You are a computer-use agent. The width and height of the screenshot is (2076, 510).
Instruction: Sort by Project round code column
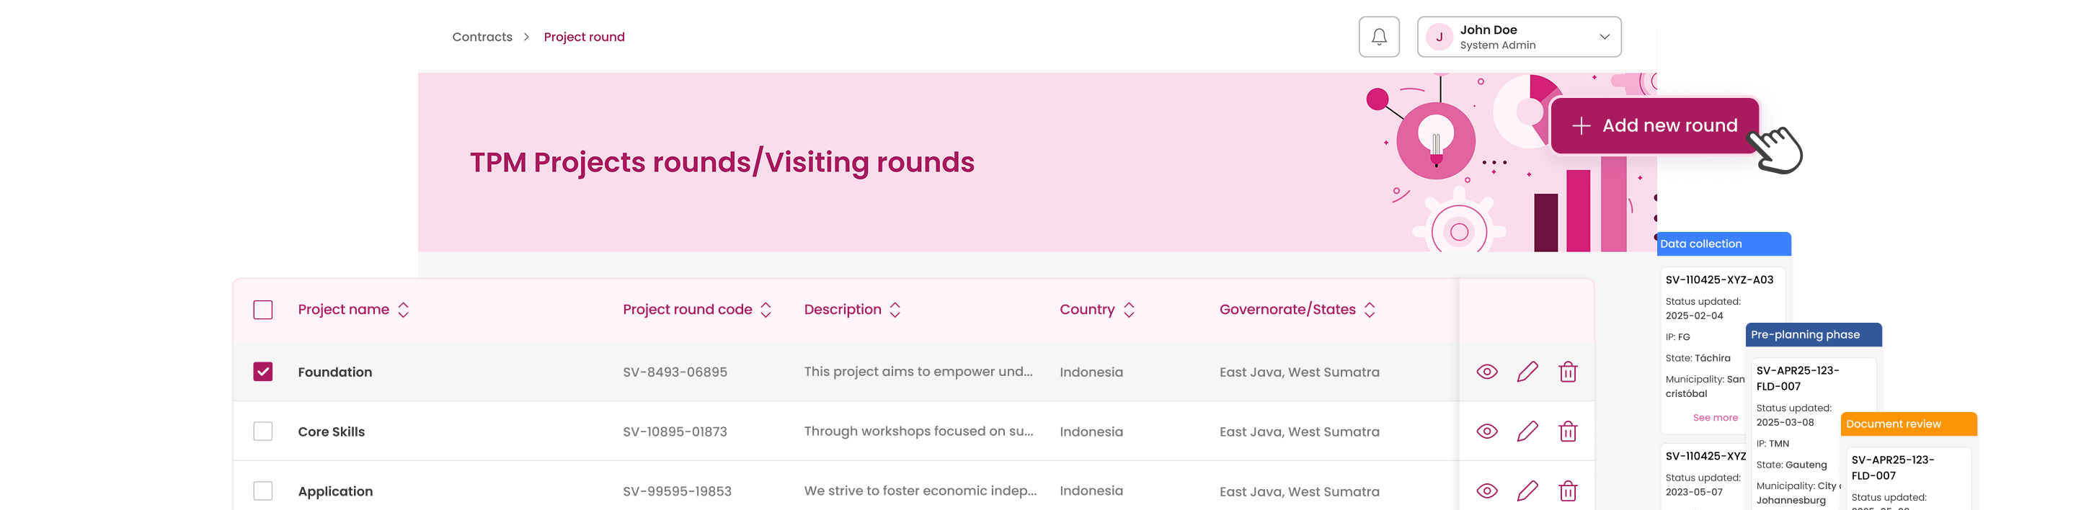click(x=766, y=310)
